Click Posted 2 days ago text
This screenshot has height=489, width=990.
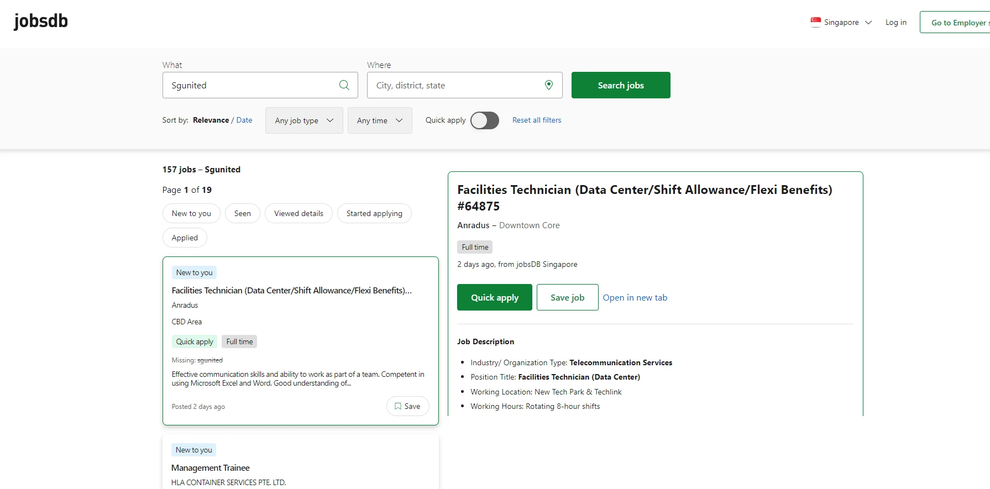[x=198, y=407]
